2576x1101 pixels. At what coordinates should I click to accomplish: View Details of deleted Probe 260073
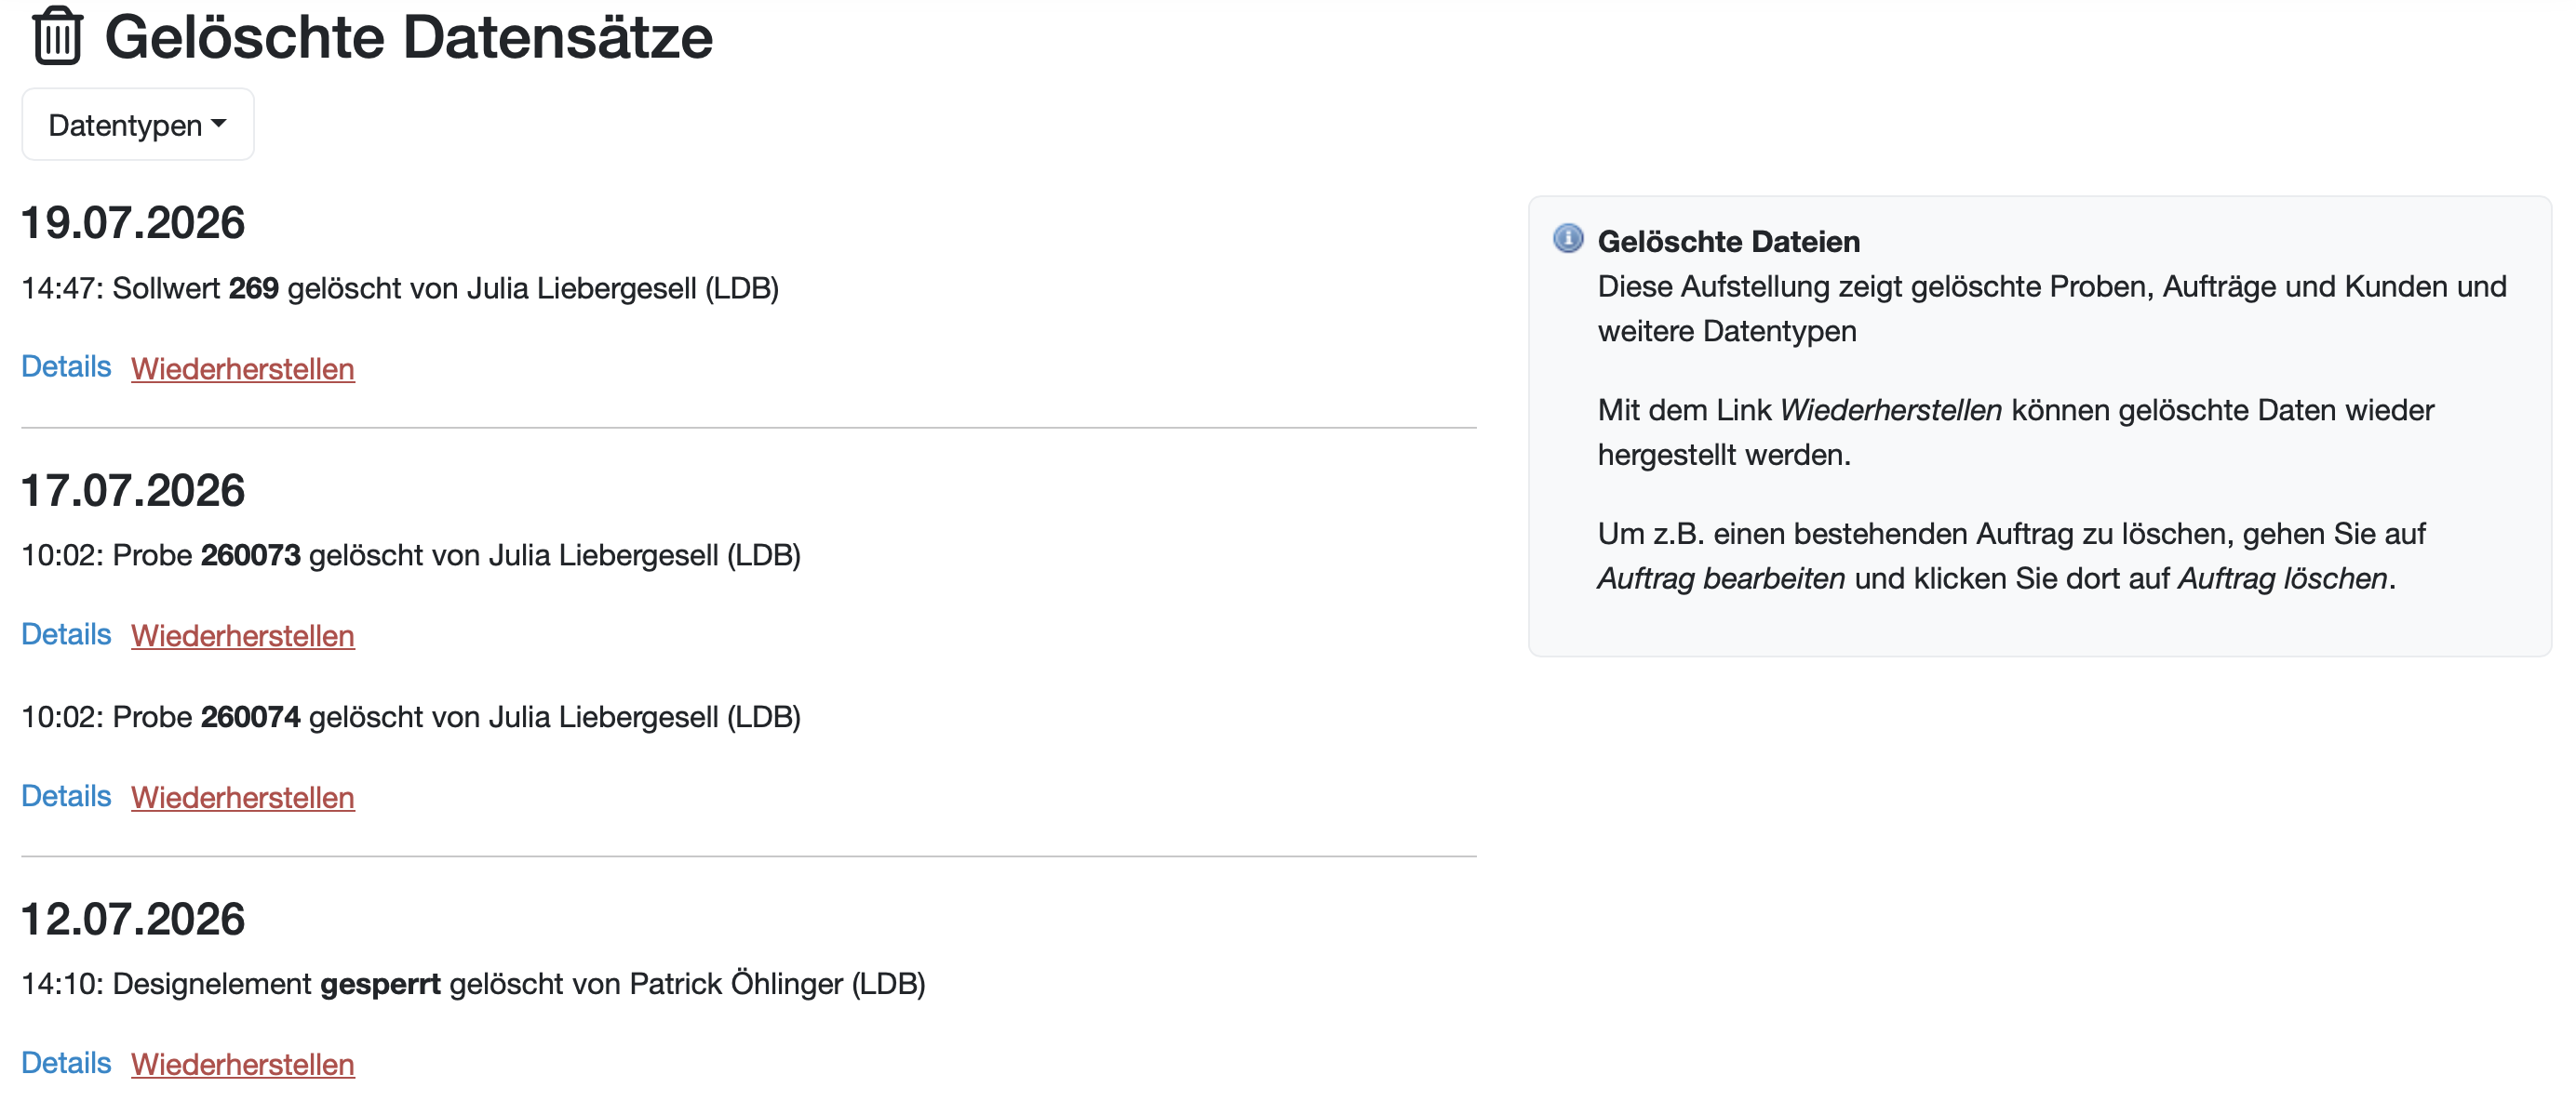pos(66,634)
